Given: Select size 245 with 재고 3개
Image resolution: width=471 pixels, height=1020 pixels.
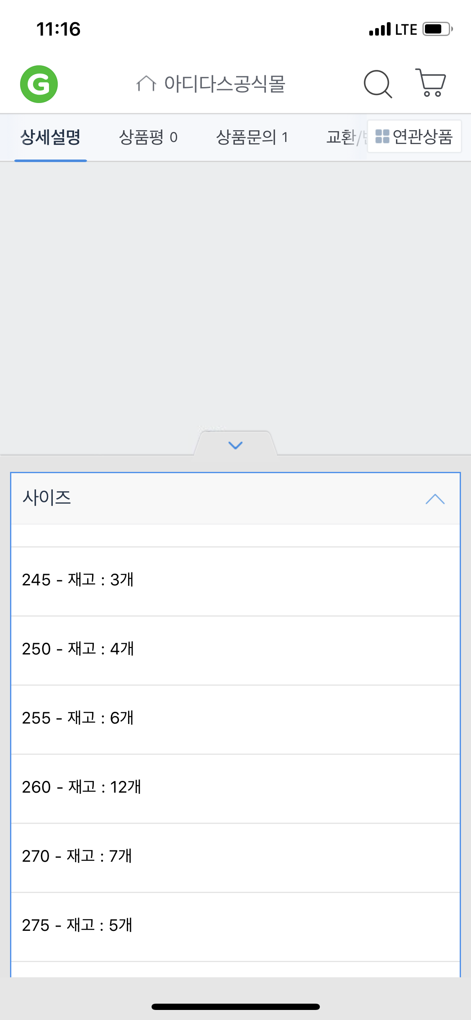Looking at the screenshot, I should 235,581.
